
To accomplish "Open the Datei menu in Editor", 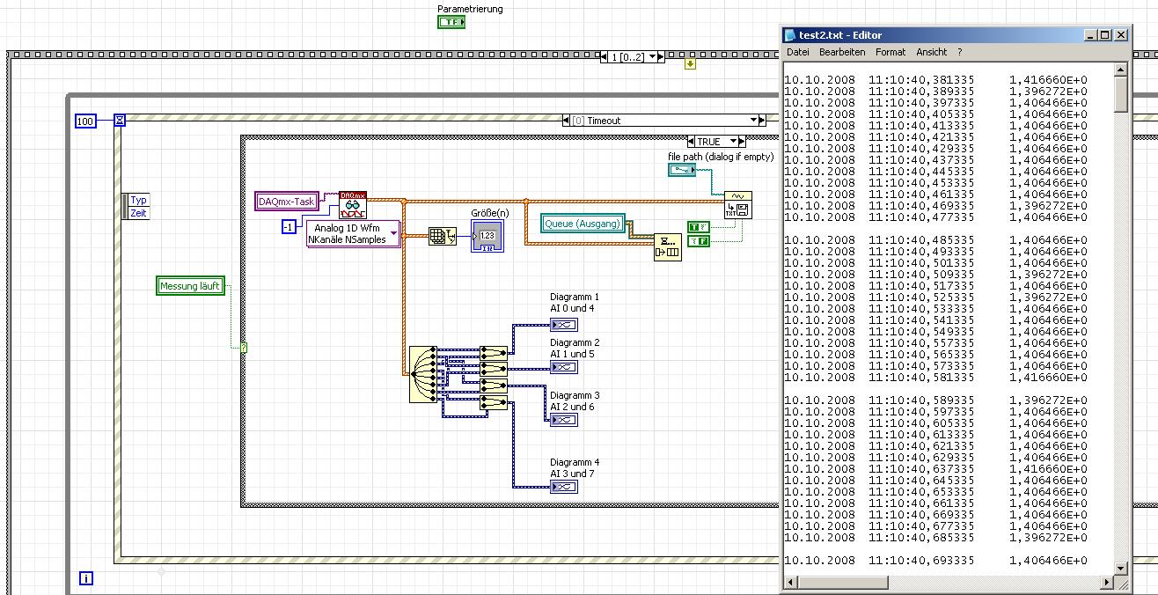I will tap(797, 52).
